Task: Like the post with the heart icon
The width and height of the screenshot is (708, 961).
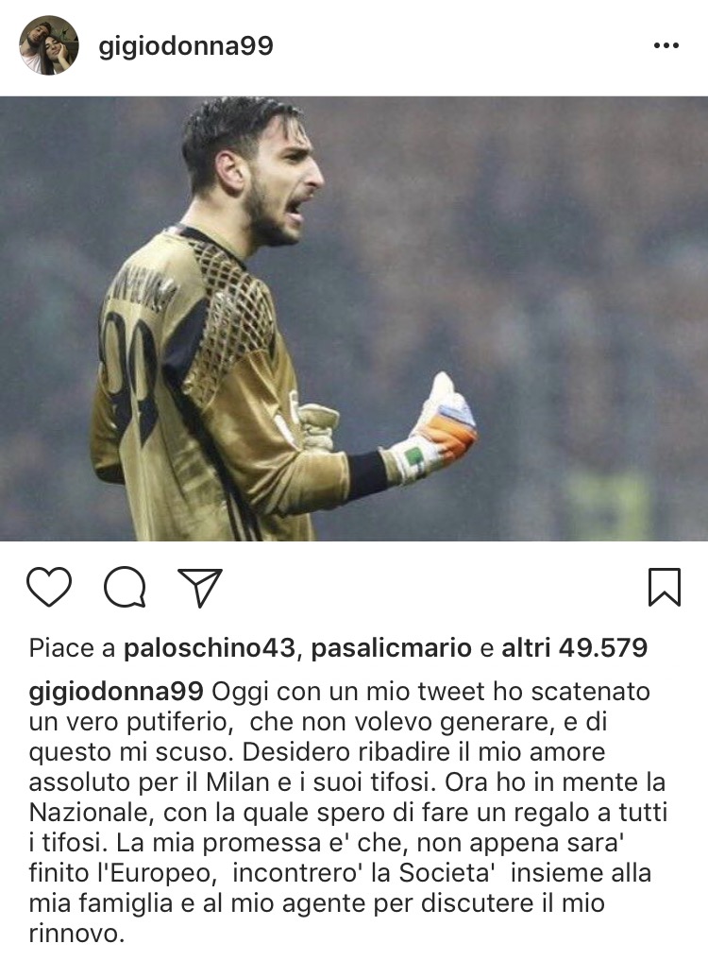Action: (x=49, y=587)
